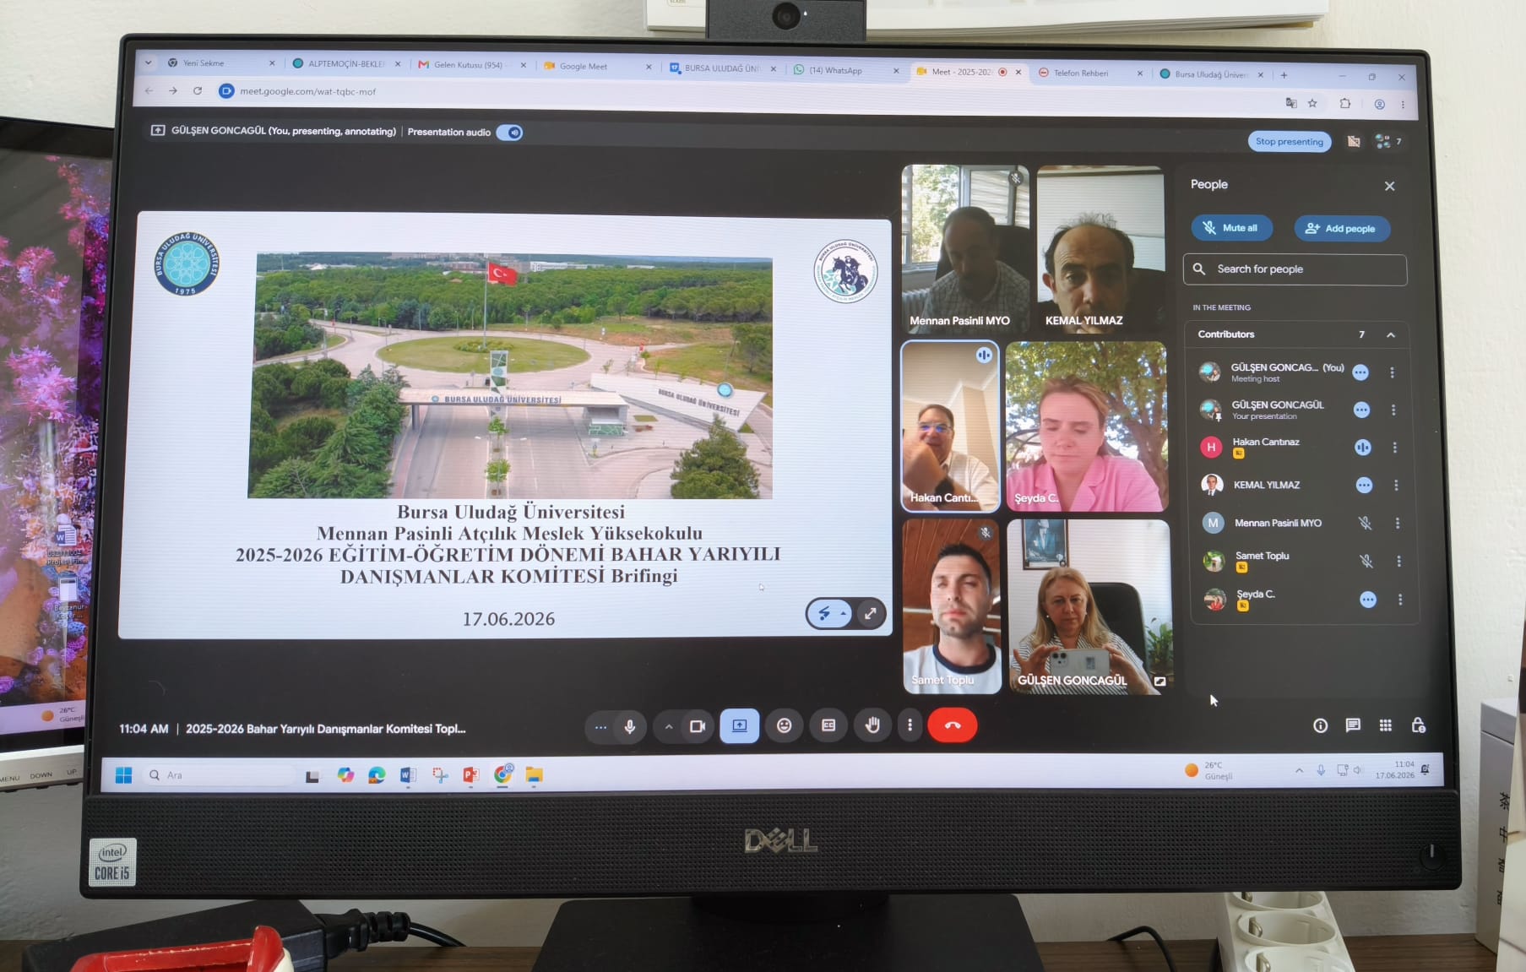Viewport: 1526px width, 972px height.
Task: Open the Windows Start menu
Action: pos(123,775)
